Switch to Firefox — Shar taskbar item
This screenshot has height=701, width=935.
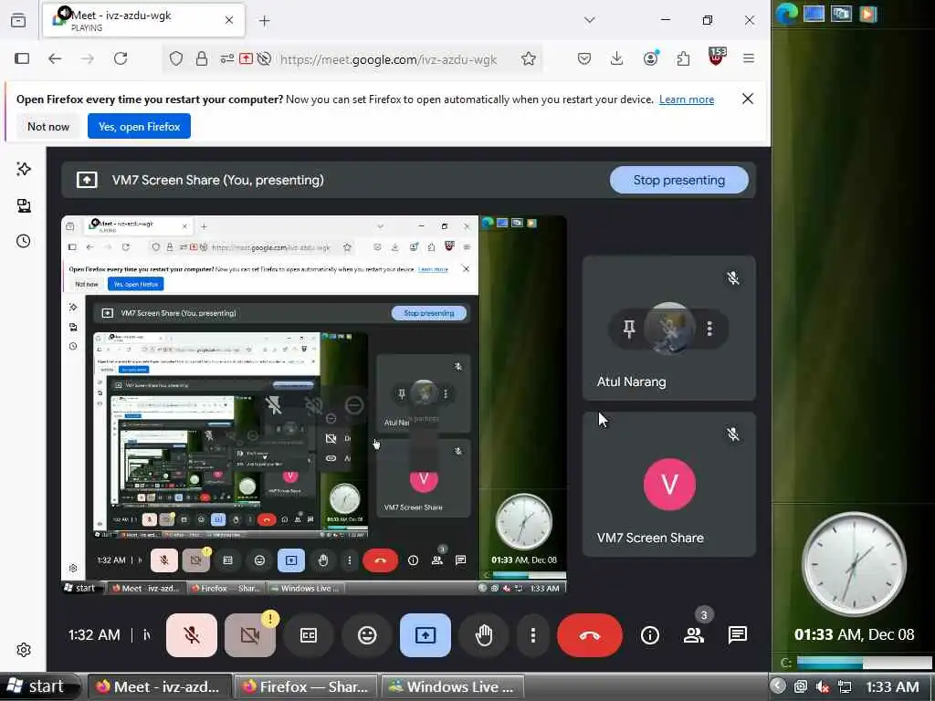pos(305,686)
